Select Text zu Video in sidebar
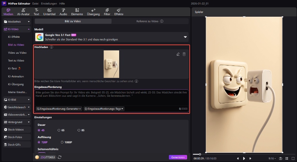297x162 pixels. point(16,61)
